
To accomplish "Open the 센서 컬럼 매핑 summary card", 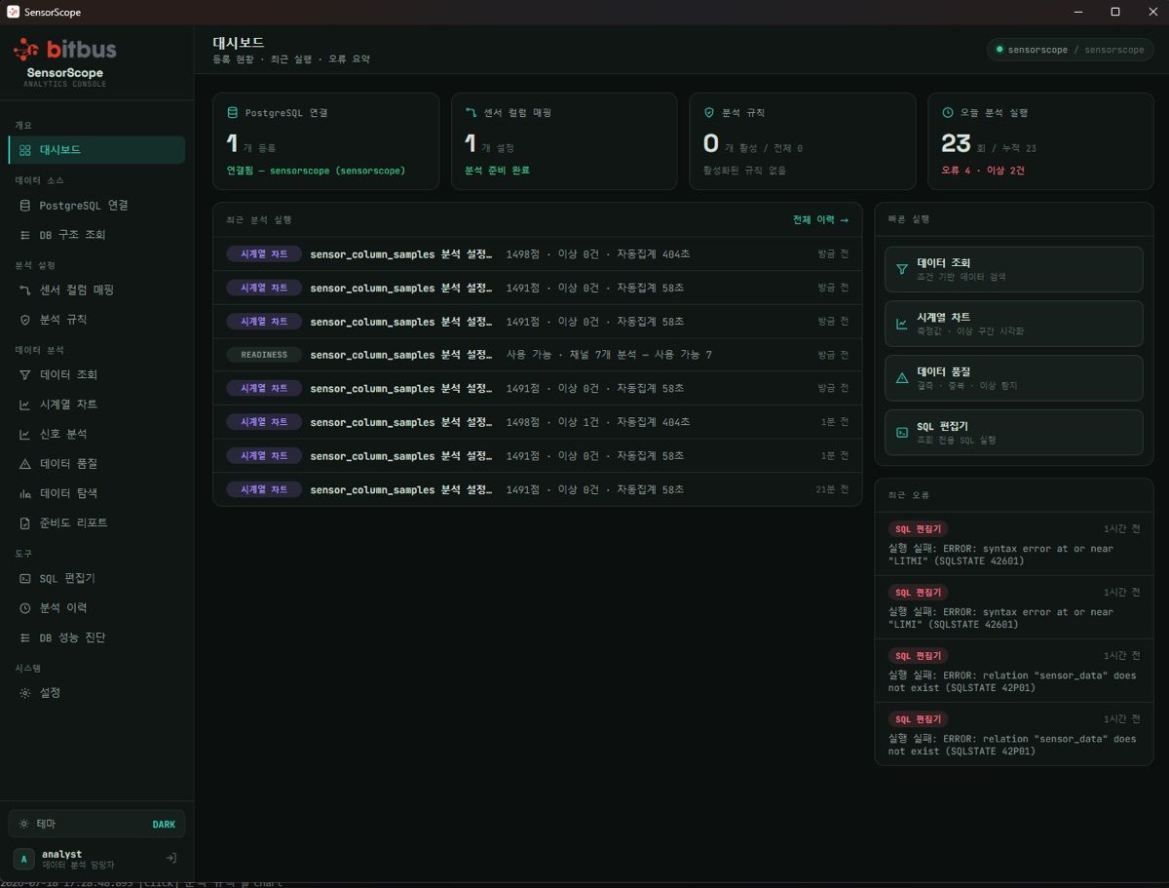I will 564,141.
